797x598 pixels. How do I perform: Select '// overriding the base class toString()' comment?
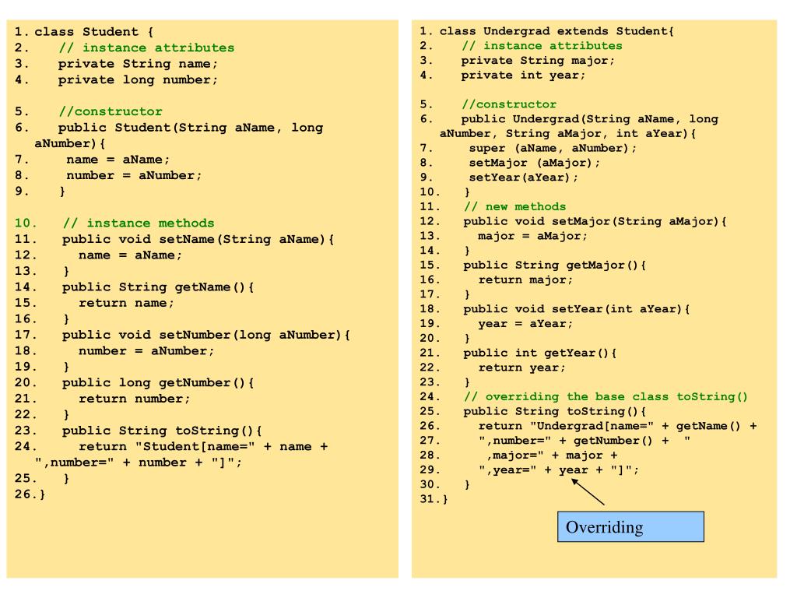tap(606, 396)
